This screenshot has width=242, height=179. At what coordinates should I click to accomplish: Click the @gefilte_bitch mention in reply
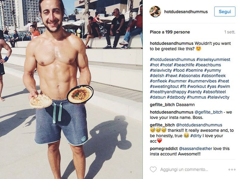tap(208, 112)
